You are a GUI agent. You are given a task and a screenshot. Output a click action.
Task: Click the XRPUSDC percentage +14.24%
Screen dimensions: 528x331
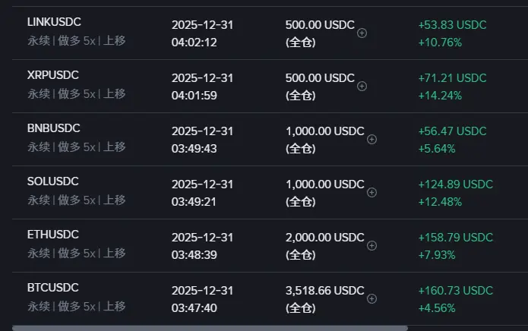click(x=440, y=96)
